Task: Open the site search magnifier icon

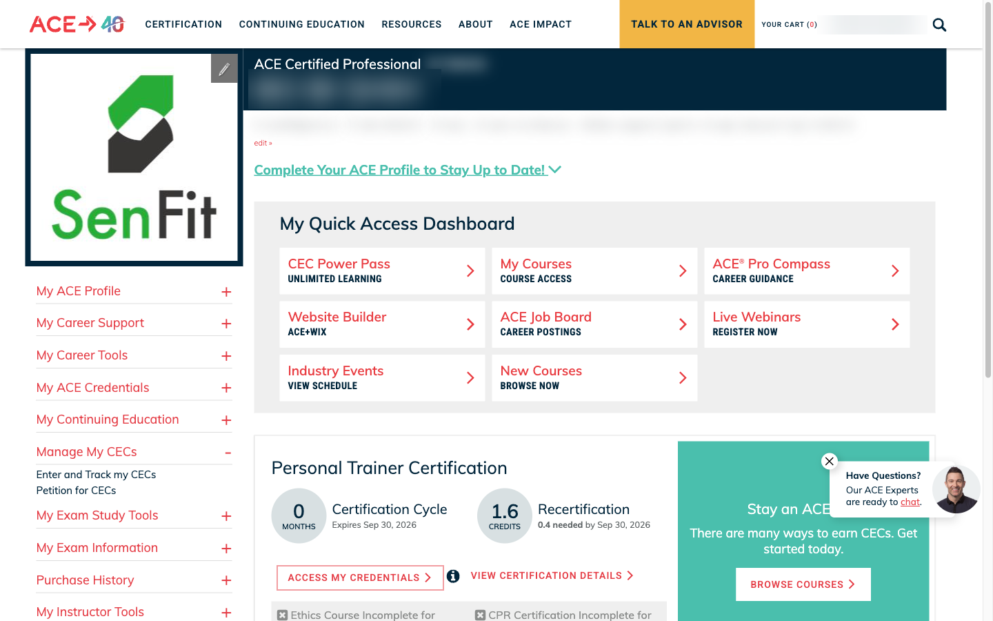Action: click(x=939, y=25)
